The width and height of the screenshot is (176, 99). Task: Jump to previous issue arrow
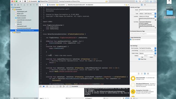(x=125, y=5)
